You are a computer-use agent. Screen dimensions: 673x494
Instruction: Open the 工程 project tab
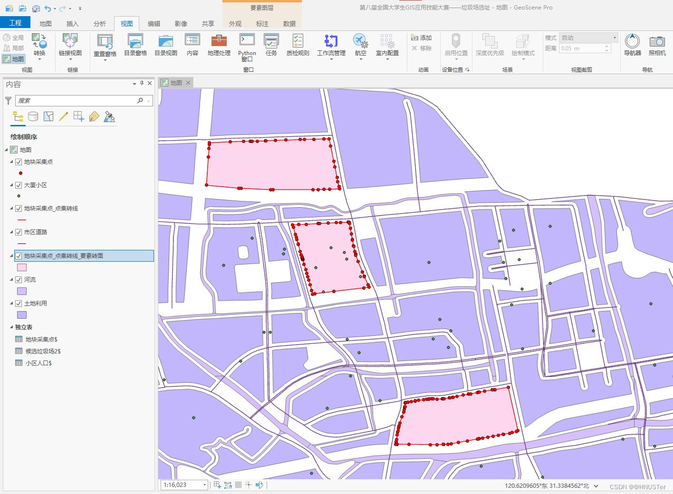click(x=15, y=22)
